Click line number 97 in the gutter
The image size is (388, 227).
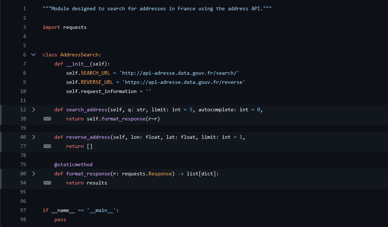point(22,210)
